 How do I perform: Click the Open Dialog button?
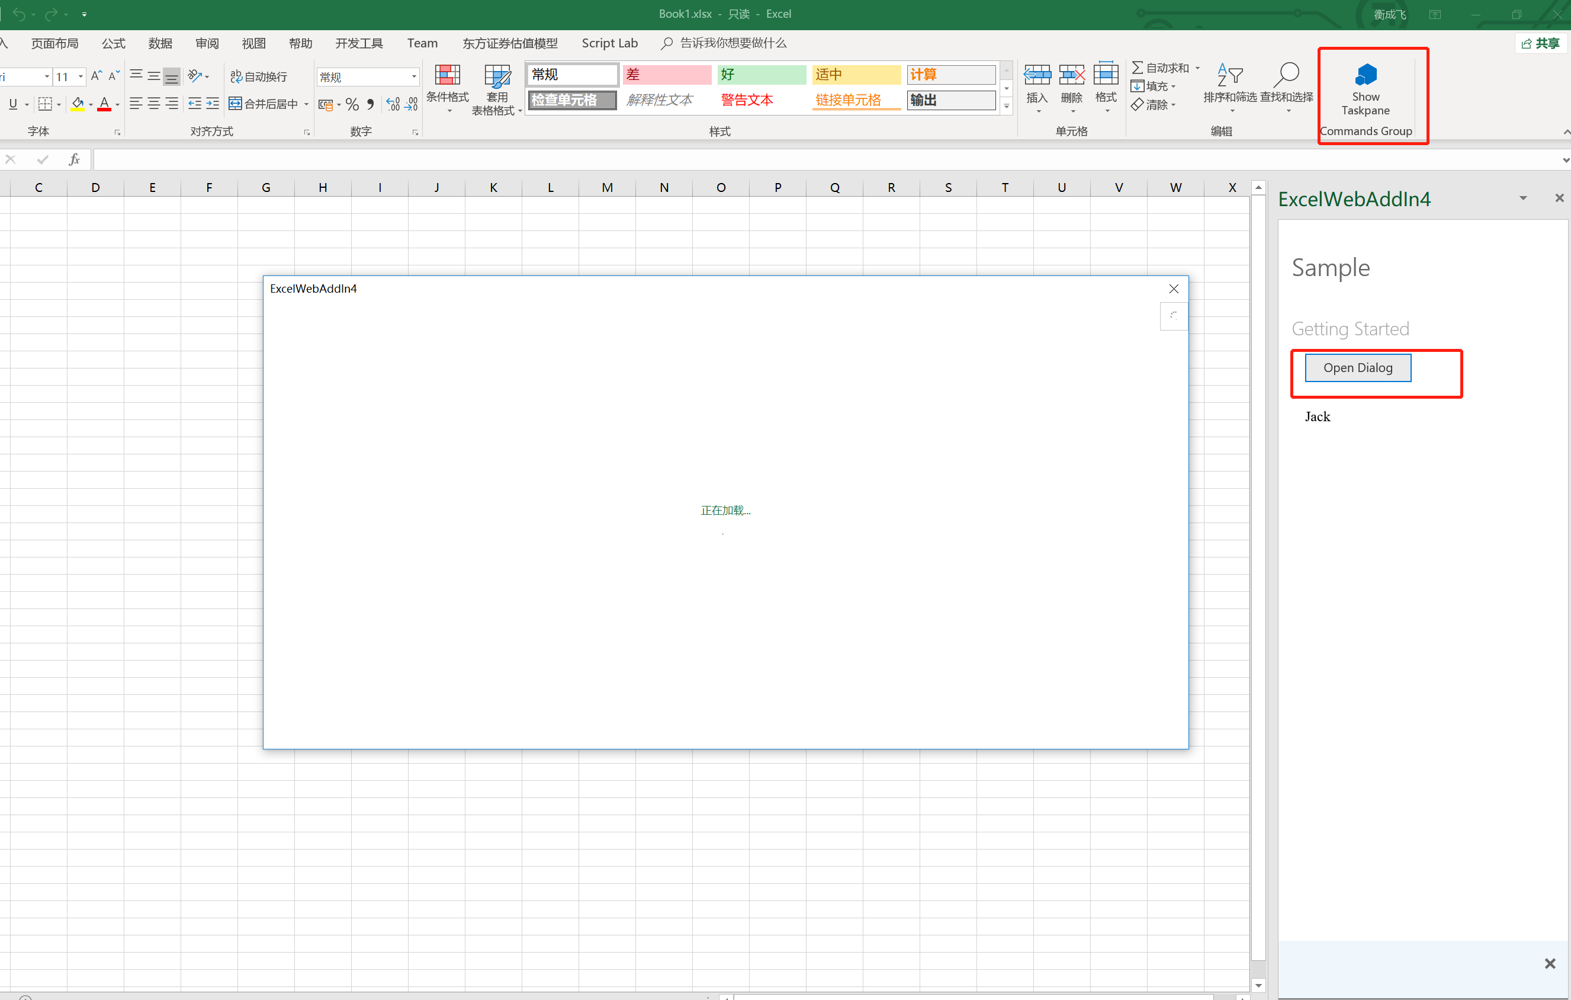coord(1358,367)
